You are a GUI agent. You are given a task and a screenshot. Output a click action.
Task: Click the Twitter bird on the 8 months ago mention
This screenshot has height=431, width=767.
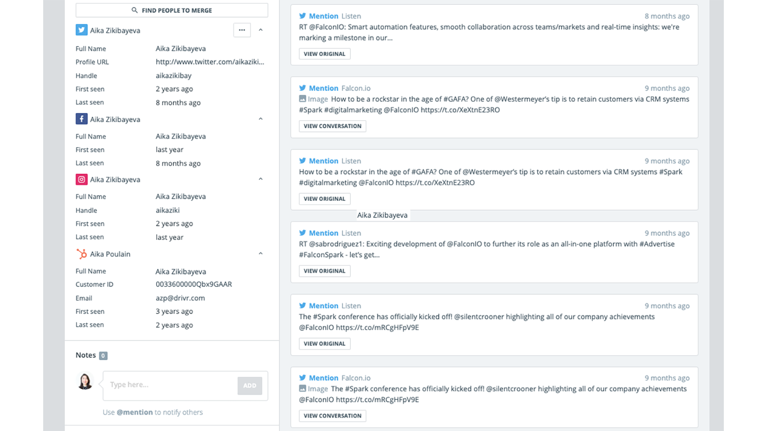click(302, 16)
